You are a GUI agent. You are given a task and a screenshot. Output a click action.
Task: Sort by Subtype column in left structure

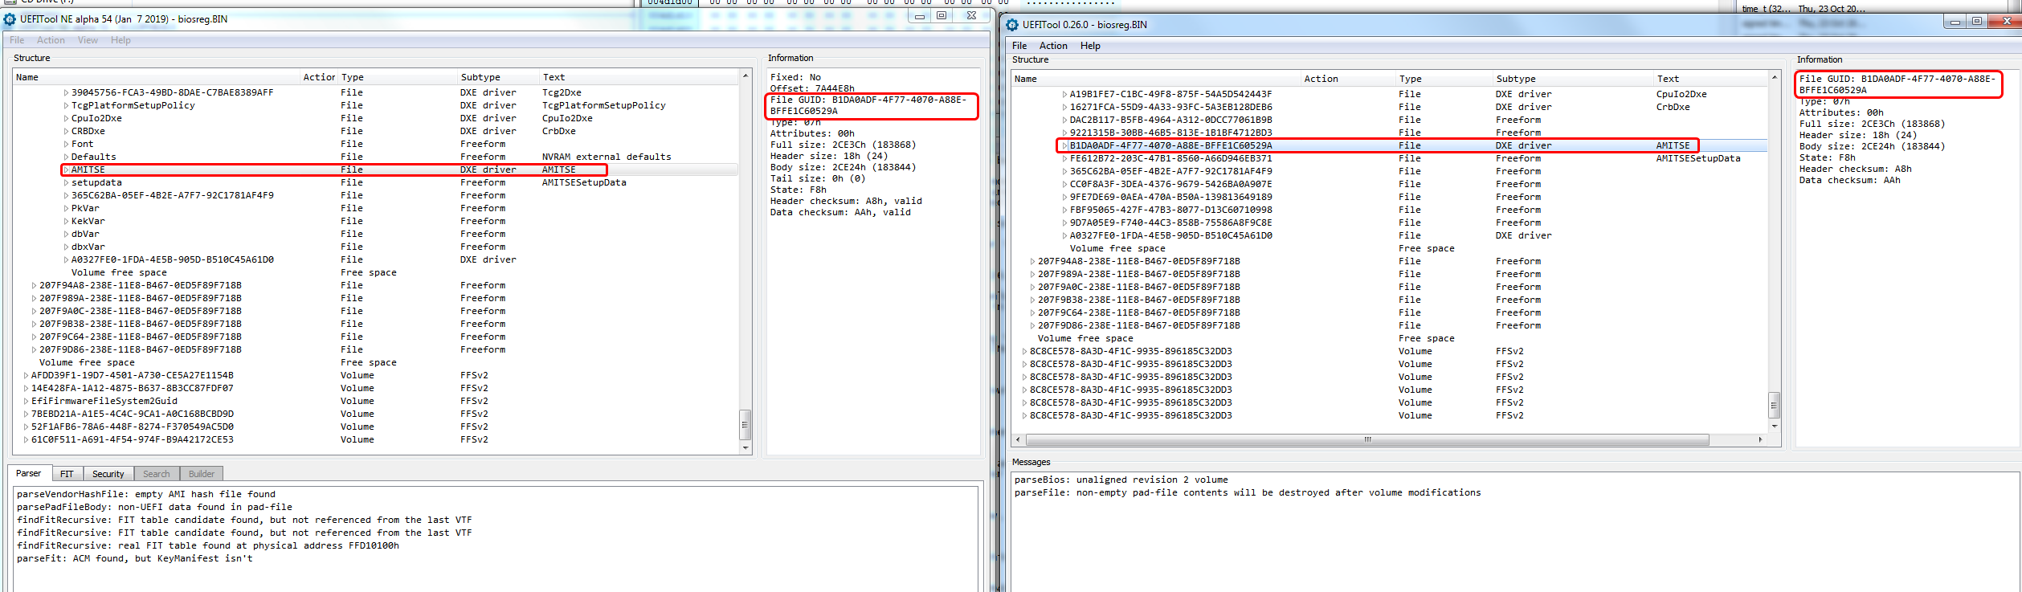pos(498,77)
